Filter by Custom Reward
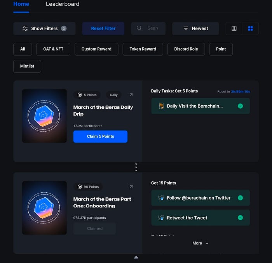This screenshot has width=272, height=263. pyautogui.click(x=96, y=49)
